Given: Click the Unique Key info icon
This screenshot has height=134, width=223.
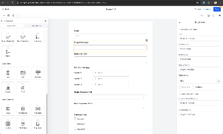Looking at the screenshot, I should [x=190, y=110].
